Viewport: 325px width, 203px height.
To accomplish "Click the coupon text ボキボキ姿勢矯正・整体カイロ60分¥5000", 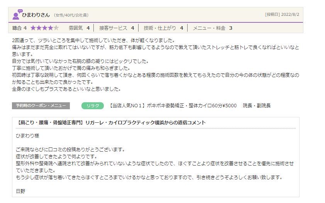I will tap(191, 106).
